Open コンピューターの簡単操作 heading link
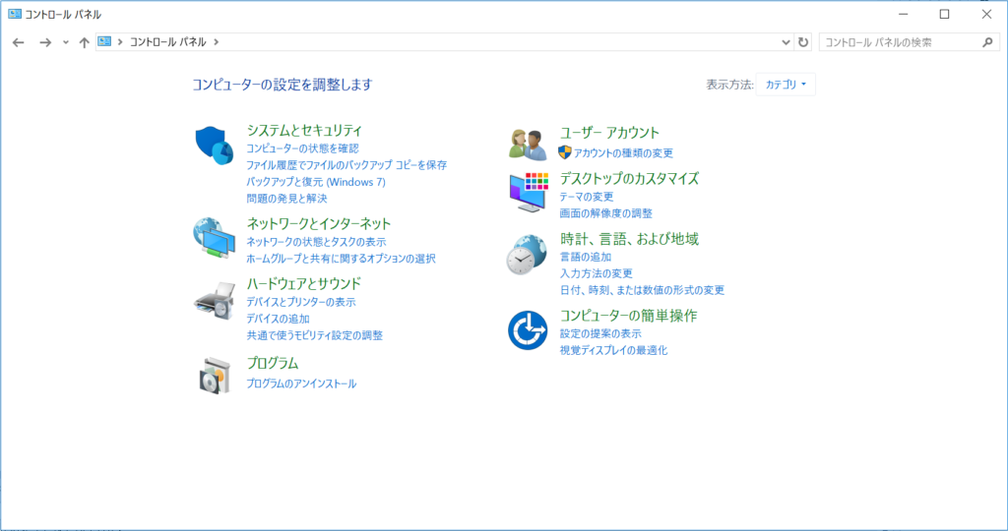 point(628,316)
